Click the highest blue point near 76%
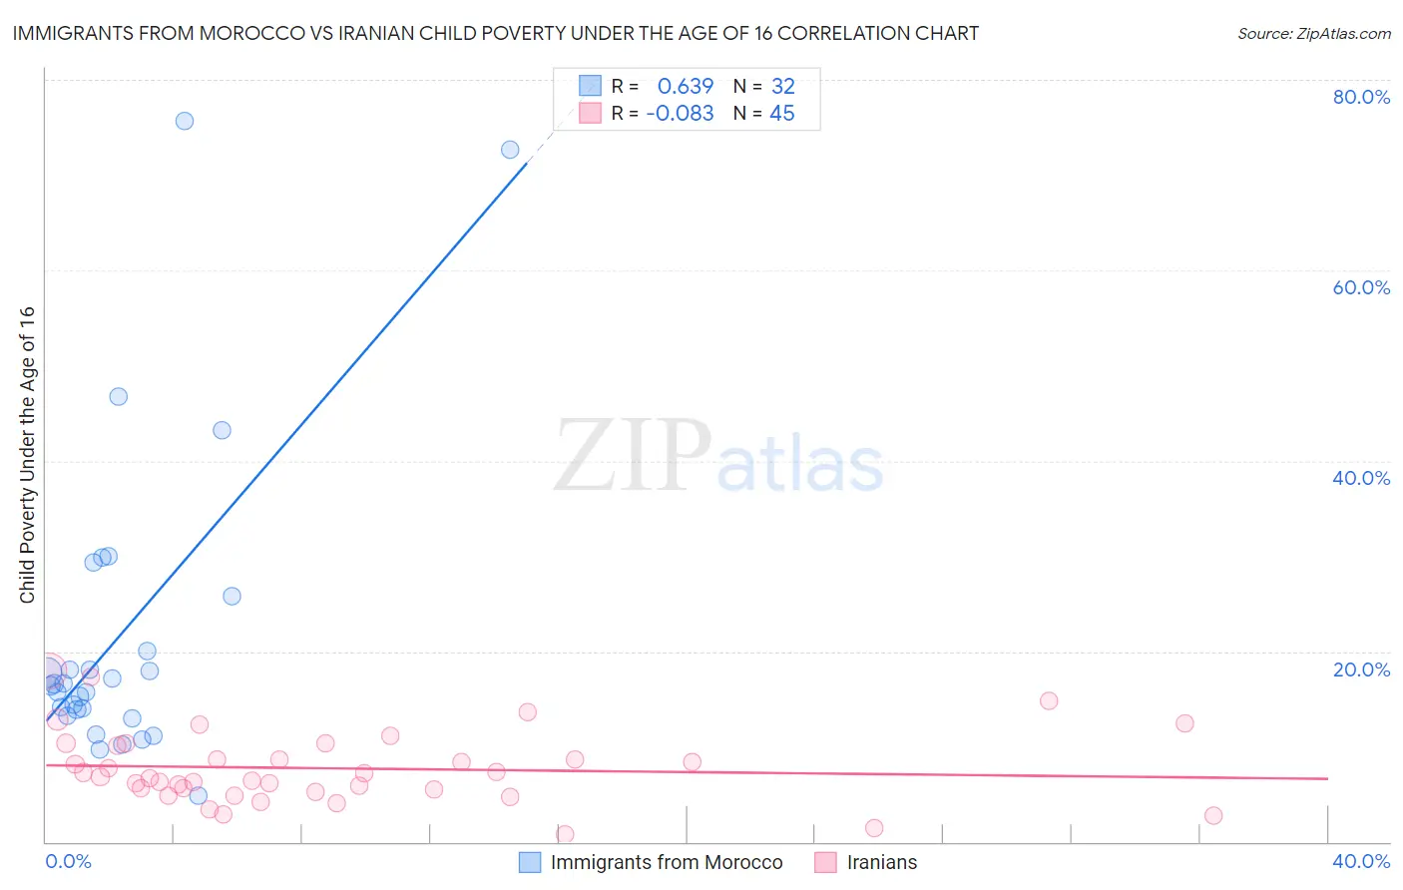This screenshot has width=1403, height=890. click(x=185, y=121)
